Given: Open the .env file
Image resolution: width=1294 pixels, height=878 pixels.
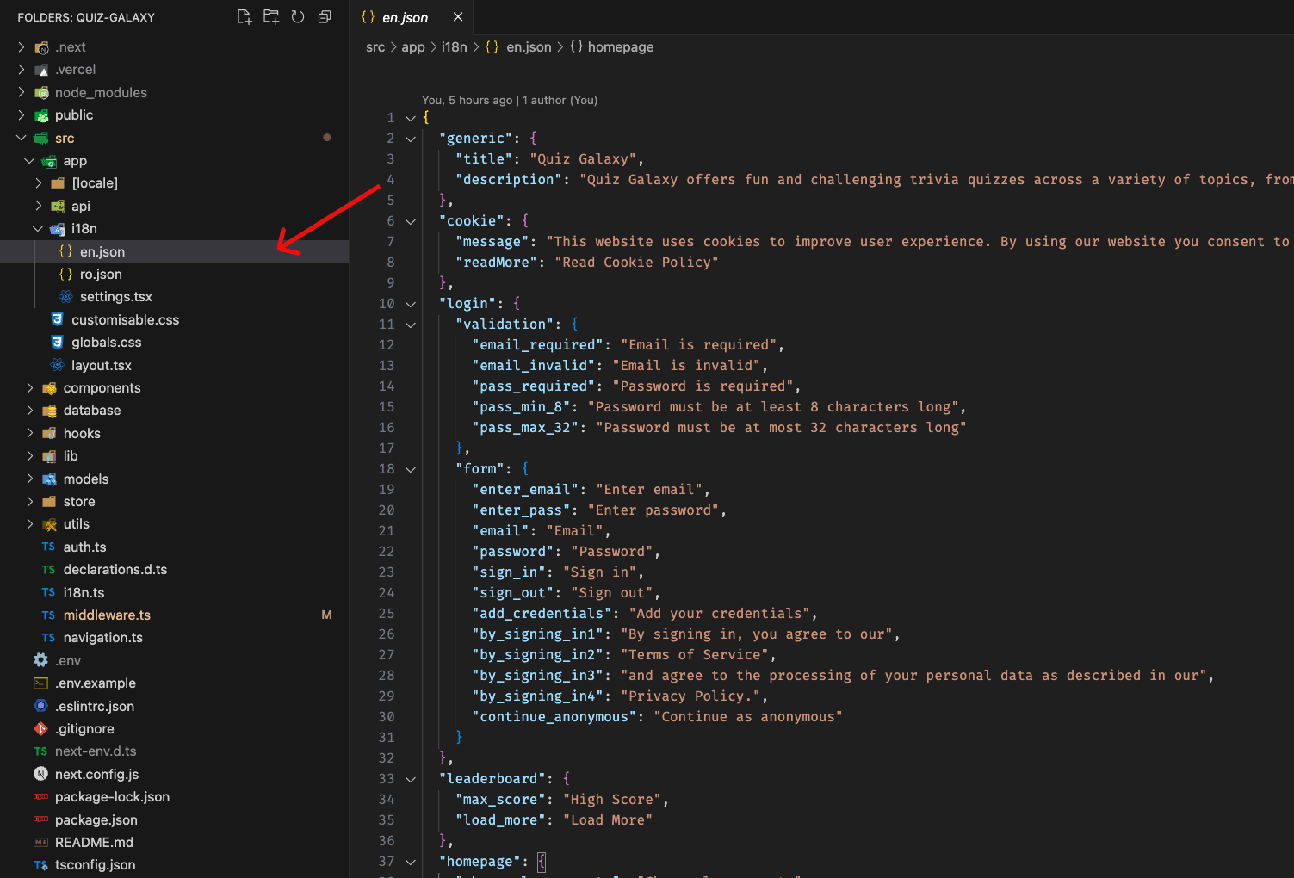Looking at the screenshot, I should 174,661.
